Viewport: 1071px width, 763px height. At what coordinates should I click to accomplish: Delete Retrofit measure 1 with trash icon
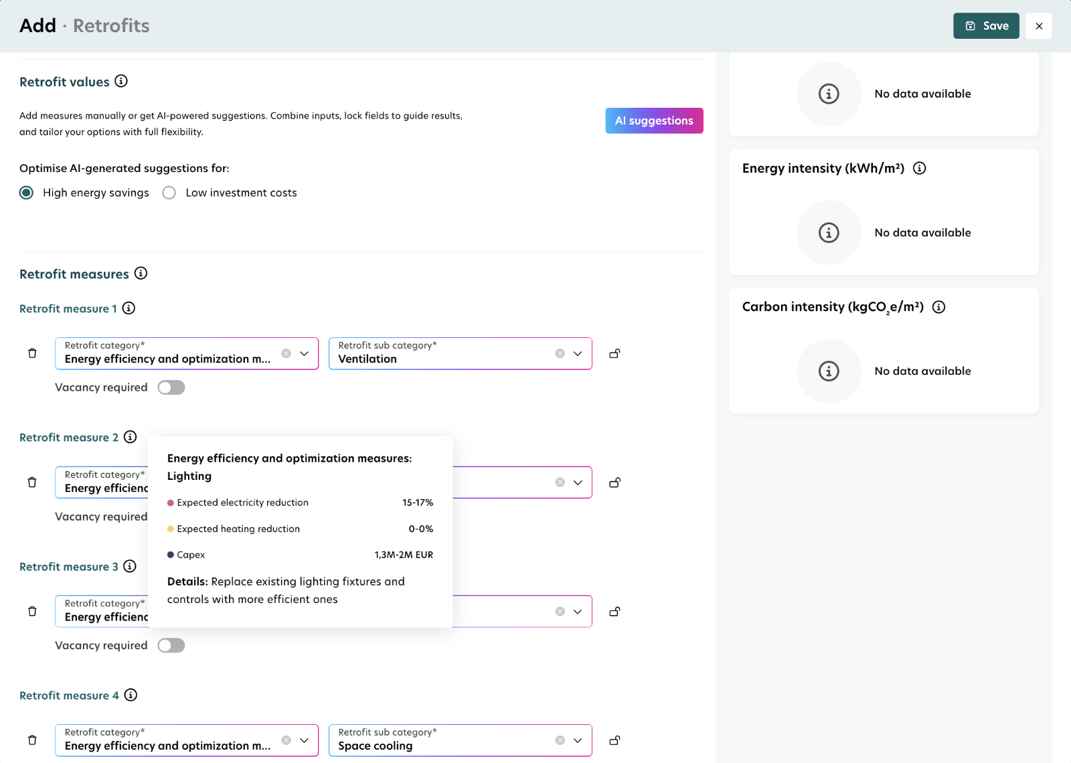pos(32,353)
